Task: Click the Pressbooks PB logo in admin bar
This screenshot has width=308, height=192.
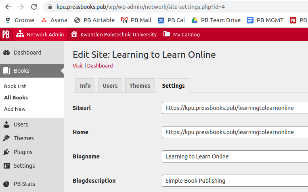Action: (6, 34)
